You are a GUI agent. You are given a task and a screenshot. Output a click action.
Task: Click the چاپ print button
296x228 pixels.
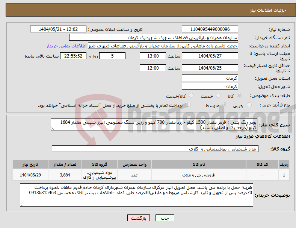[165, 218]
